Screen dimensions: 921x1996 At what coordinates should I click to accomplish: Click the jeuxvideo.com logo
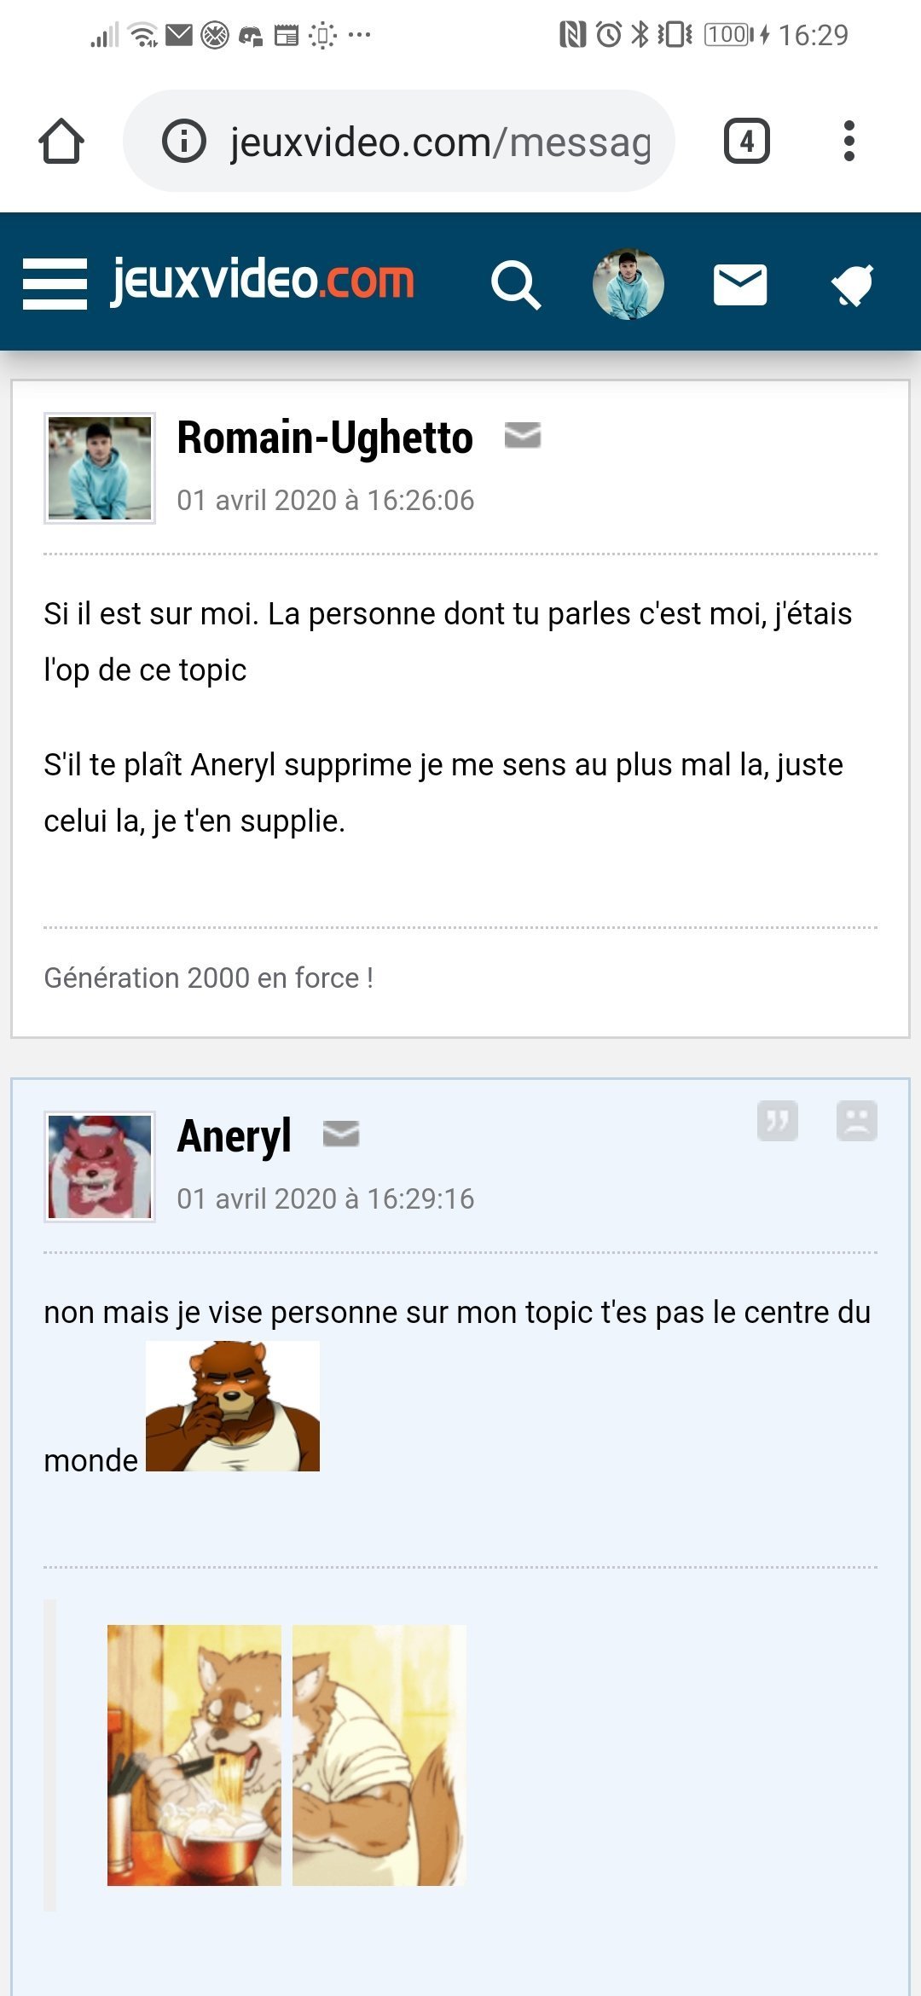click(263, 281)
